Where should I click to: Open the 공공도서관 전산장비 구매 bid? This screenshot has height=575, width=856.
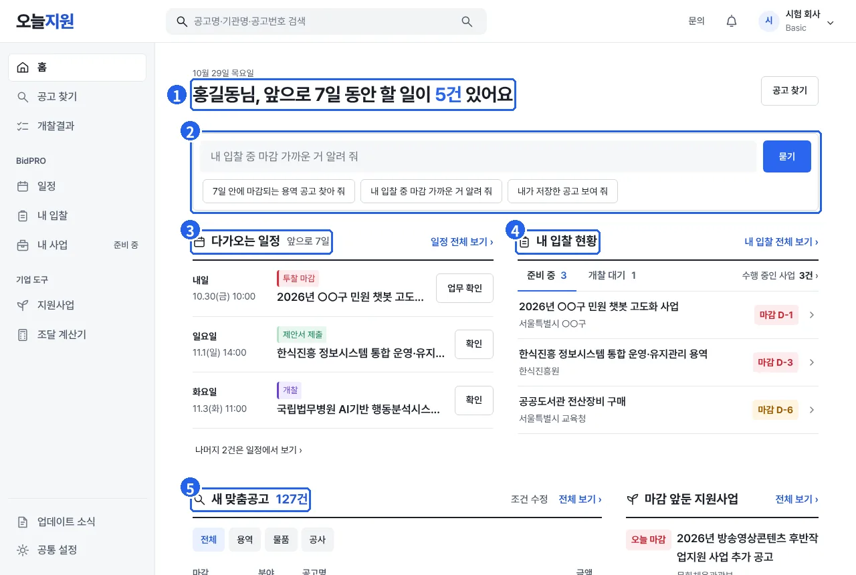(x=572, y=401)
